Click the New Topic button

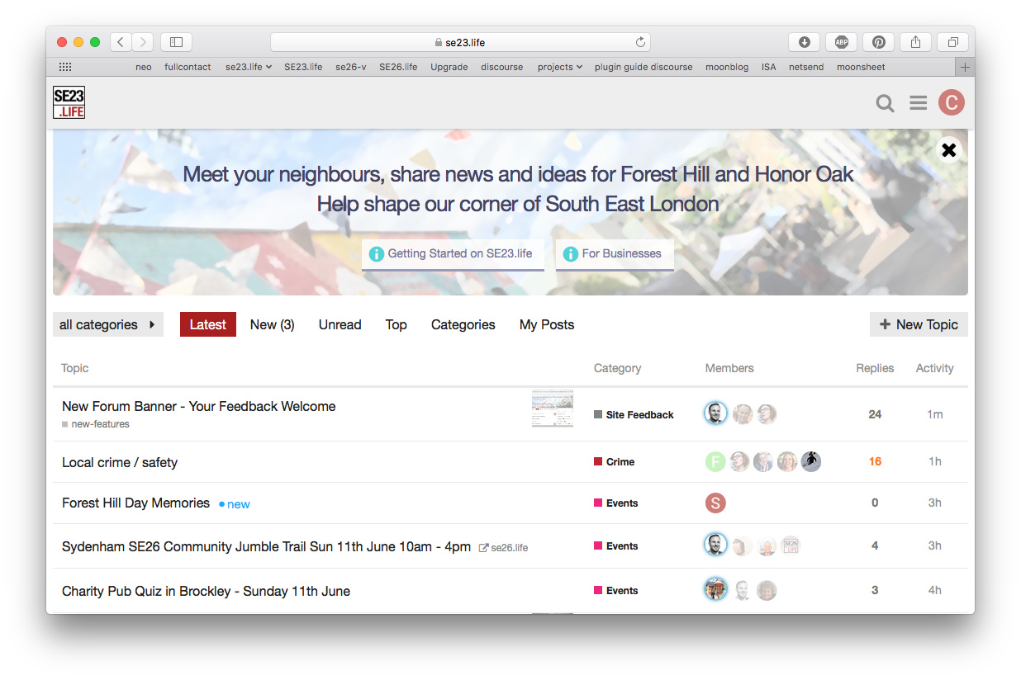(x=919, y=324)
